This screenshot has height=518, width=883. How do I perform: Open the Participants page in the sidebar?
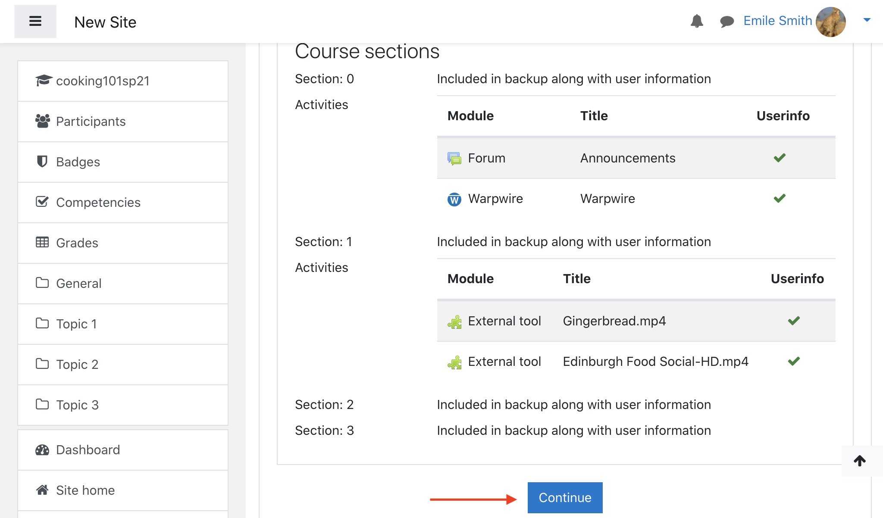pyautogui.click(x=91, y=122)
